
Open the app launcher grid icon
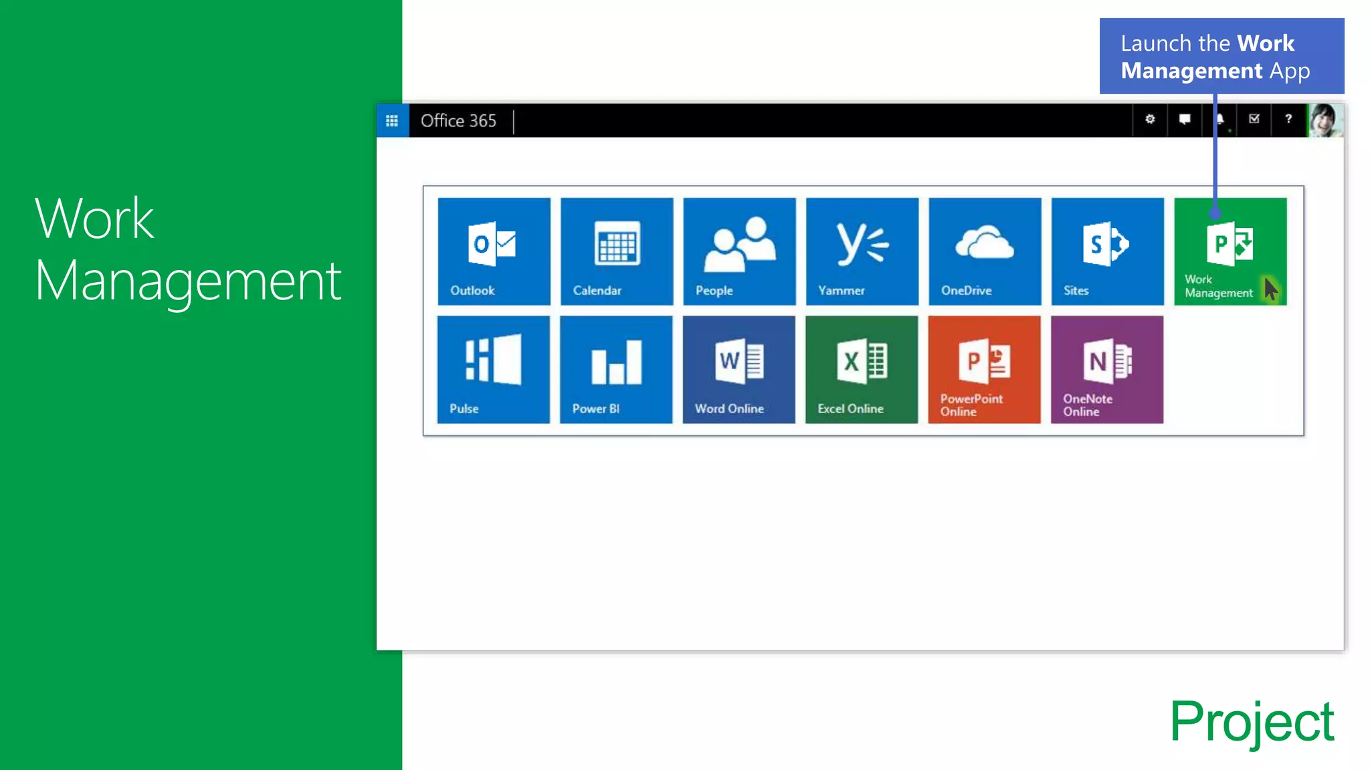tap(392, 121)
